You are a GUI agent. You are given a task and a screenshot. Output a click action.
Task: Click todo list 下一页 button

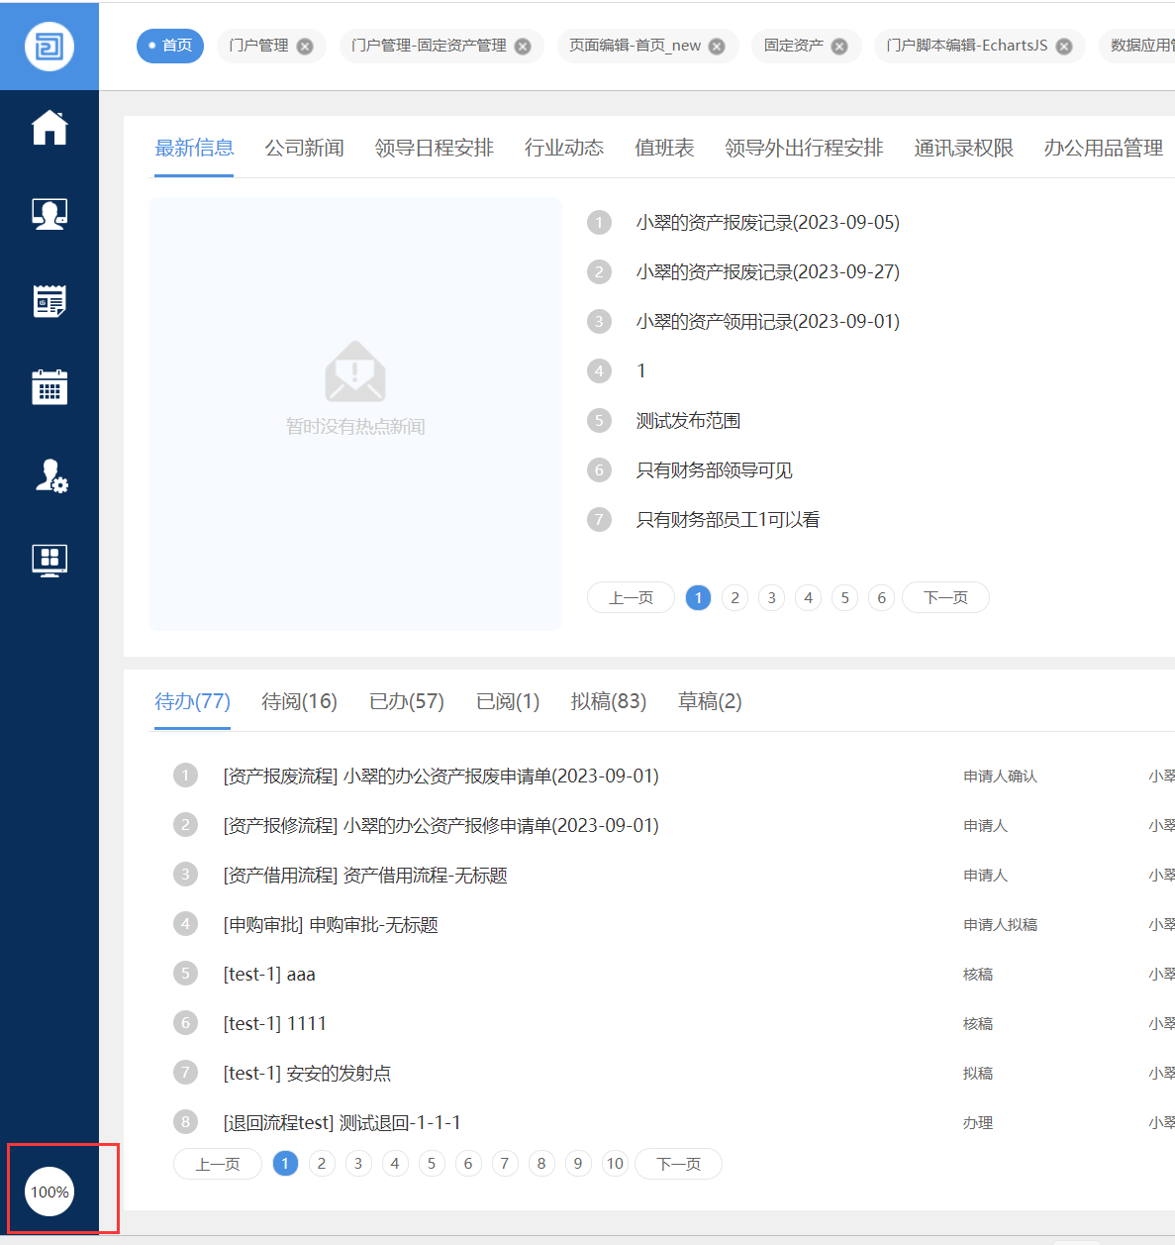click(678, 1164)
